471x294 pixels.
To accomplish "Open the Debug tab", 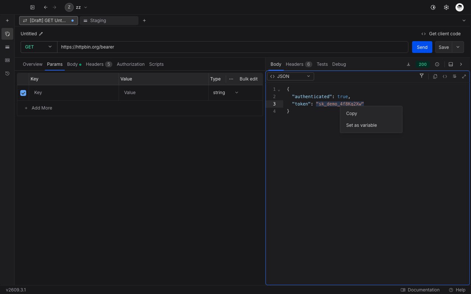I will point(339,64).
